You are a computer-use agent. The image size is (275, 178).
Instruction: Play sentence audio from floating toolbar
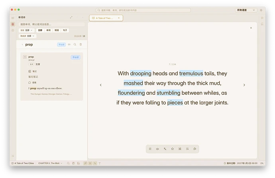[157, 149]
